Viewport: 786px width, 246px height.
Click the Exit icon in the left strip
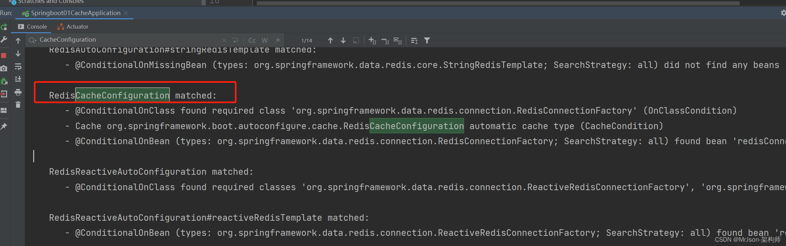[4, 94]
